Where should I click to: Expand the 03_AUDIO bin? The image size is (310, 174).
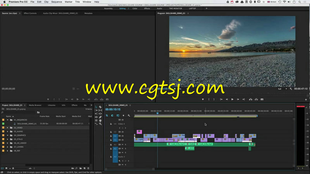7,131
